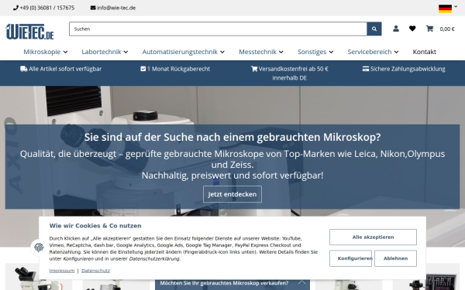This screenshot has height=290, width=465.
Task: Open the Impressum link
Action: (x=62, y=271)
